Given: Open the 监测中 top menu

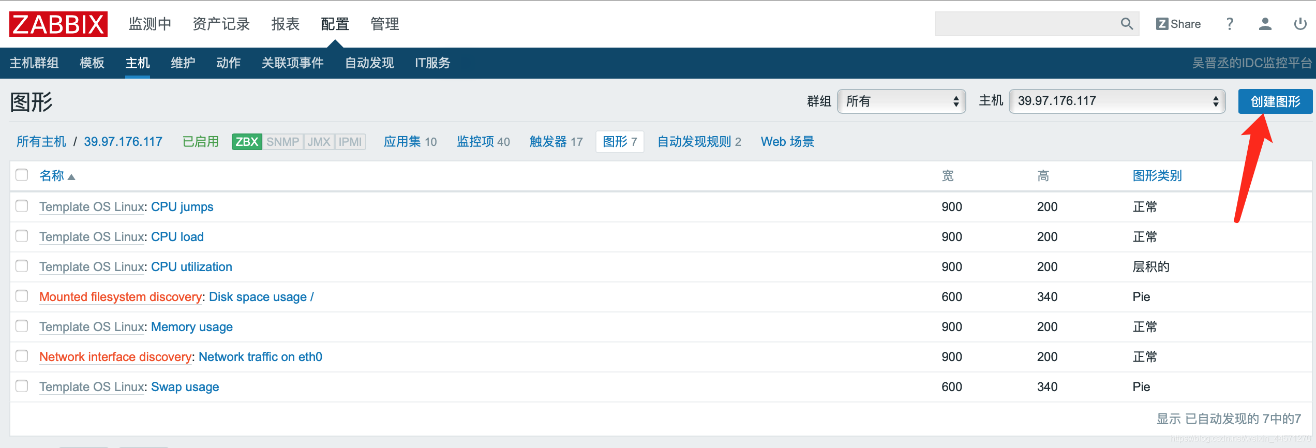Looking at the screenshot, I should 150,24.
